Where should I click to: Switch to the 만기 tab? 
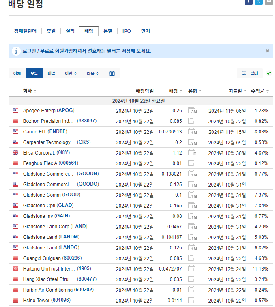tap(146, 31)
